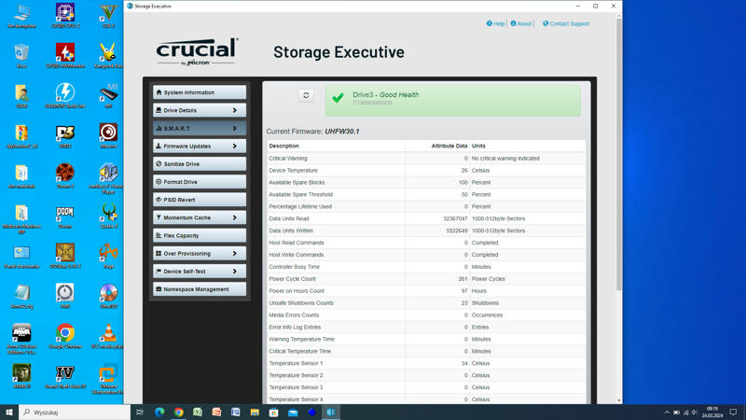The height and width of the screenshot is (420, 746).
Task: Open Mail app from taskbar
Action: point(293,413)
